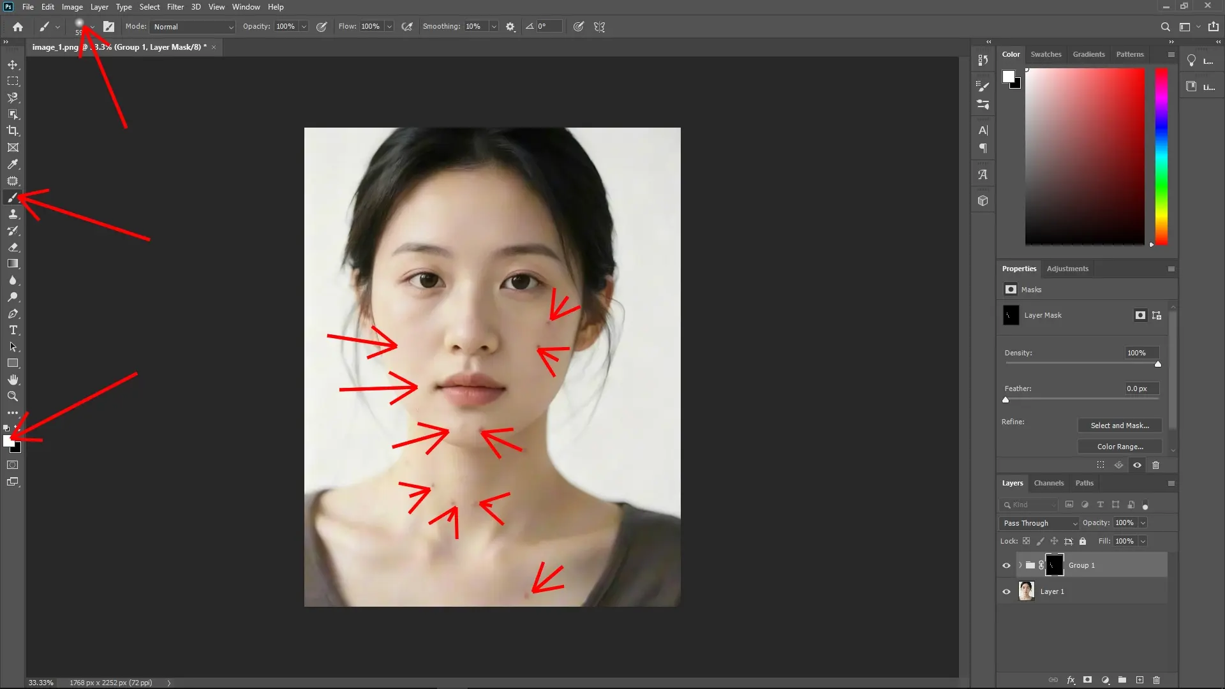1225x689 pixels.
Task: Select the Zoom tool
Action: click(x=13, y=396)
